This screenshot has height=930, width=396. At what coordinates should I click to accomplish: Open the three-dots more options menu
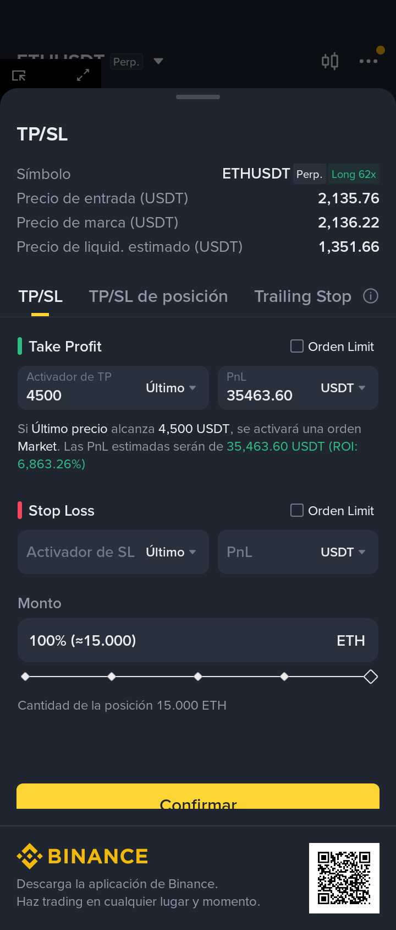click(x=369, y=61)
